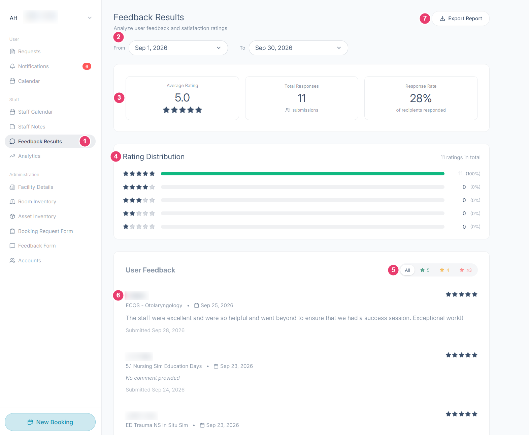Show all ratings with the All filter
Screen dimensions: 529x435
pyautogui.click(x=407, y=270)
